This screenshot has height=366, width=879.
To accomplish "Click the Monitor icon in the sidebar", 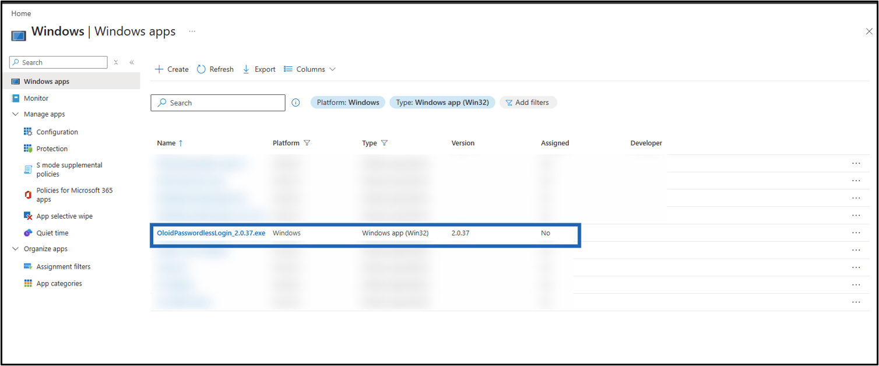I will [x=16, y=98].
